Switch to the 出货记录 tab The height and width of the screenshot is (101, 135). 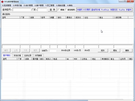[28, 55]
